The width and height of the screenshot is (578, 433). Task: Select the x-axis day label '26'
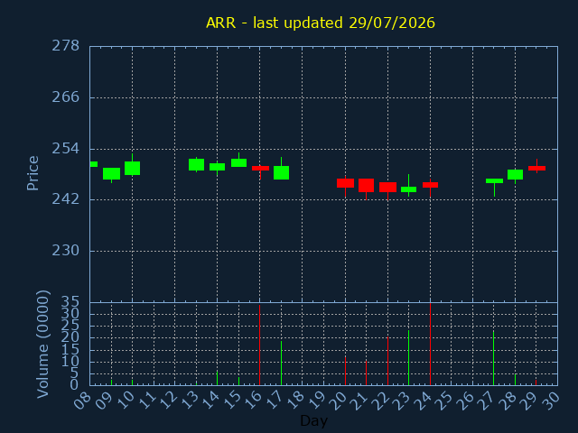click(x=467, y=400)
